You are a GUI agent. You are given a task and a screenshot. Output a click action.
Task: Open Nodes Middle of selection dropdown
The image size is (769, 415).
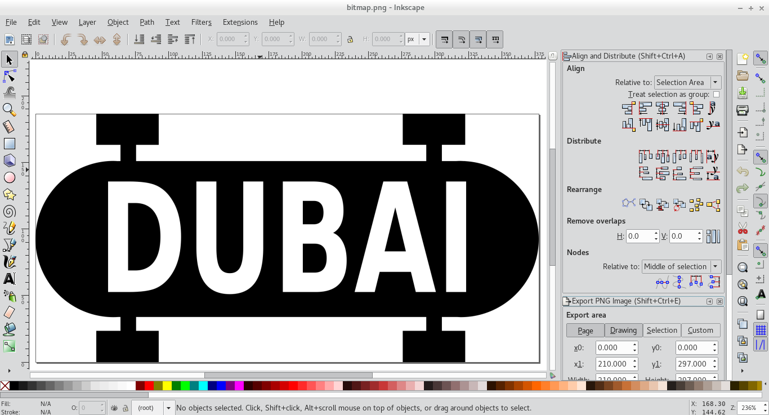tap(681, 266)
